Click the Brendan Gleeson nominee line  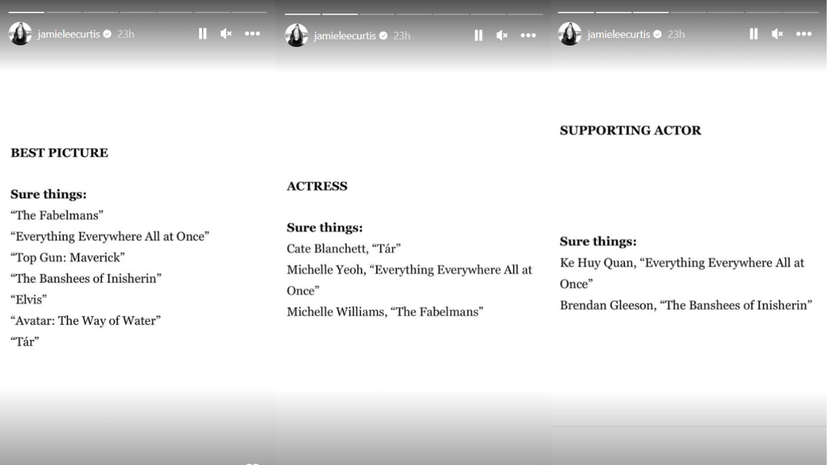coord(686,304)
